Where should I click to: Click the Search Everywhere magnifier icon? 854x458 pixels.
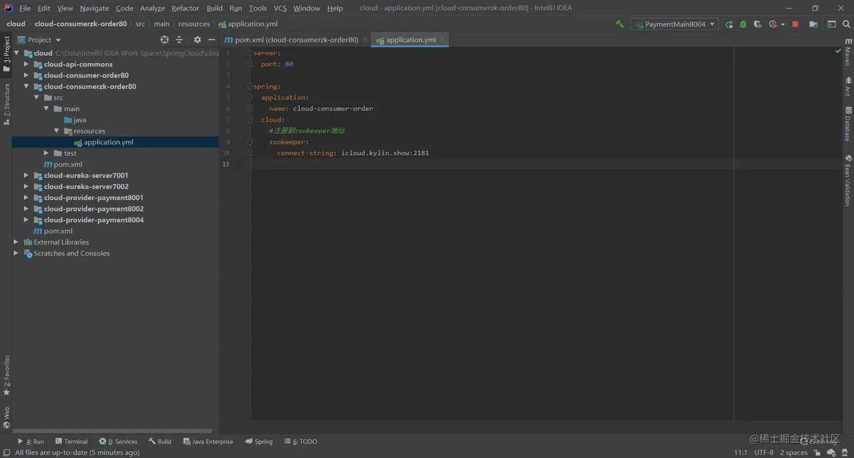(x=847, y=24)
